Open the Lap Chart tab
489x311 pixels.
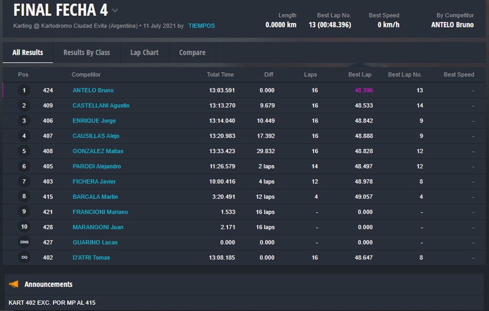tap(144, 52)
